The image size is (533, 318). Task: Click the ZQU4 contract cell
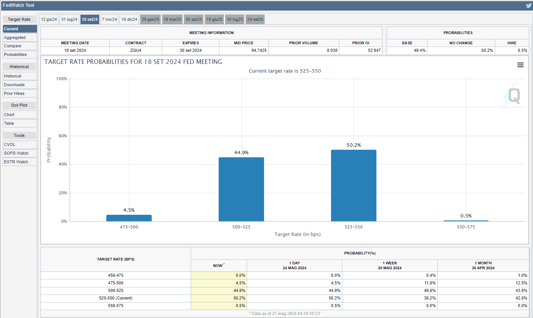(136, 50)
